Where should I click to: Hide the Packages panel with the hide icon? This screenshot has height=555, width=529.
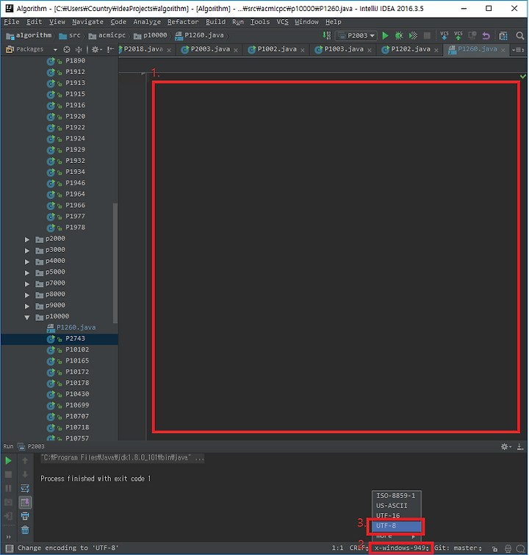coord(110,50)
